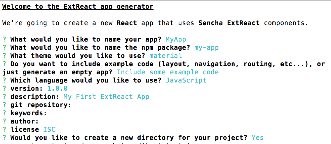
Task: Click the 'git repository:' prompt
Action: [41, 105]
